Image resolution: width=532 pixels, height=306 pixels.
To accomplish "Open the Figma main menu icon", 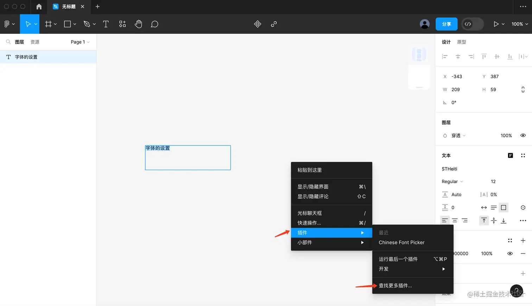I will pyautogui.click(x=7, y=24).
